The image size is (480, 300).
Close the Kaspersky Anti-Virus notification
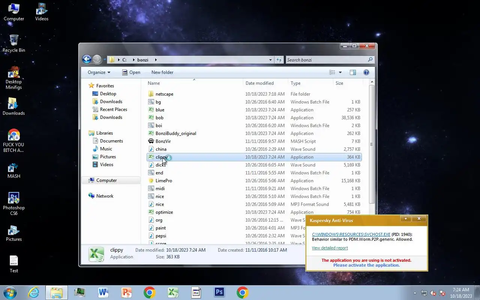point(419,219)
